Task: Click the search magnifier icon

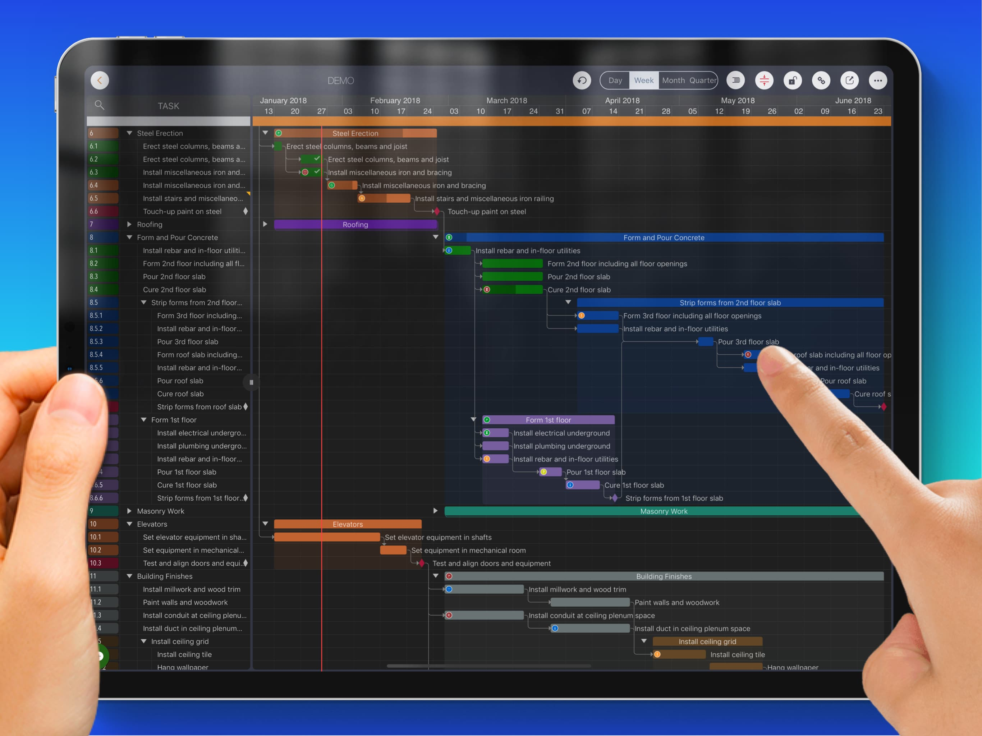Action: click(100, 105)
